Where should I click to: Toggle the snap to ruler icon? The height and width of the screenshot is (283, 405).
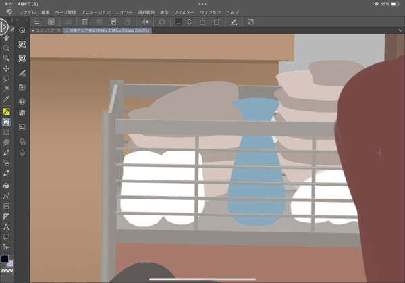(233, 22)
